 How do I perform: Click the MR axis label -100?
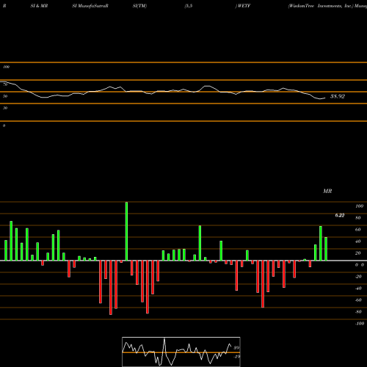(360, 324)
